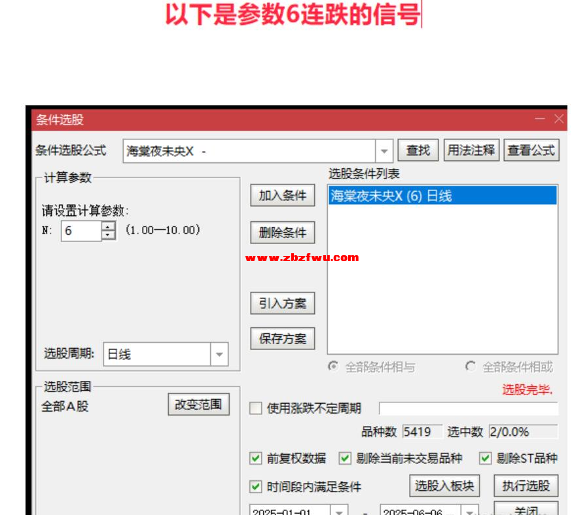Select 全部条件相或 radio button
The width and height of the screenshot is (572, 515).
pos(471,366)
